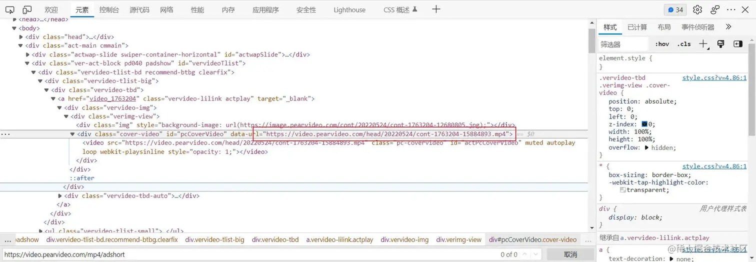Open the 34 issues counter

tap(675, 9)
